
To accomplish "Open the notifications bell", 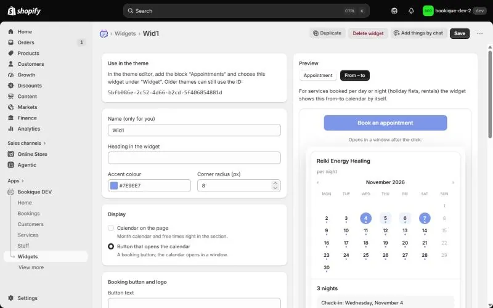I will pos(411,11).
